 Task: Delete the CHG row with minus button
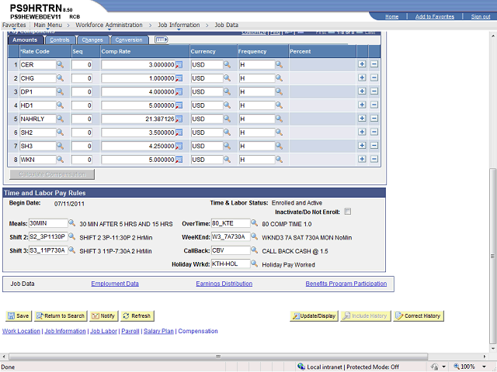point(374,77)
